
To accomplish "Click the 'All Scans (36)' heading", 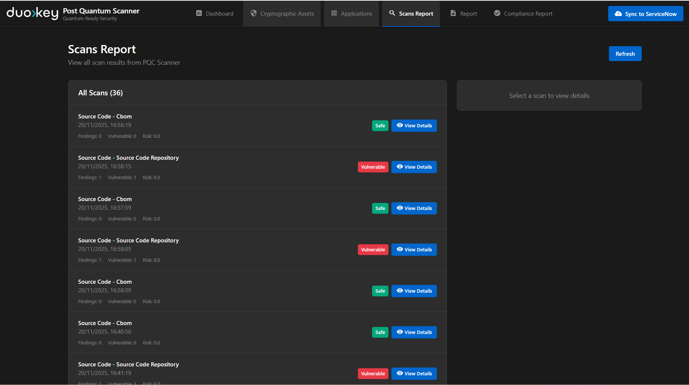I will tap(101, 93).
